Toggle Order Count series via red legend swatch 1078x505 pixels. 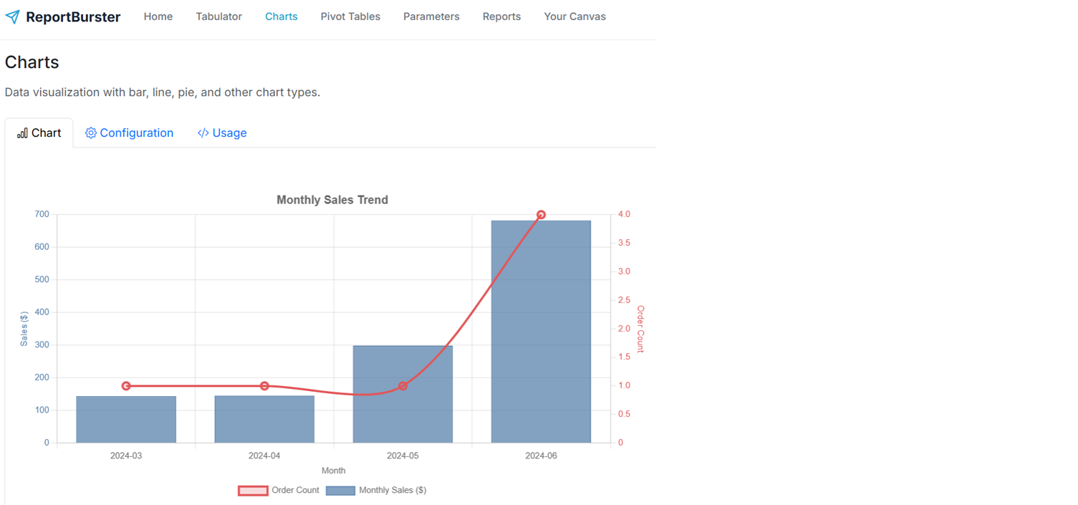(x=253, y=491)
